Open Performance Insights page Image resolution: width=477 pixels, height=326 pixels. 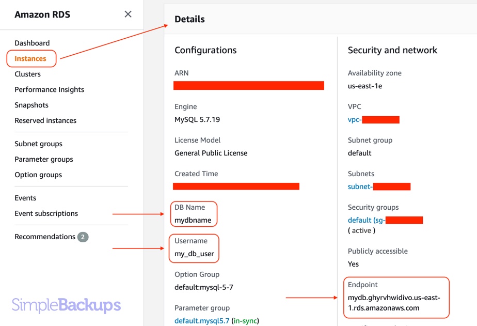coord(49,90)
